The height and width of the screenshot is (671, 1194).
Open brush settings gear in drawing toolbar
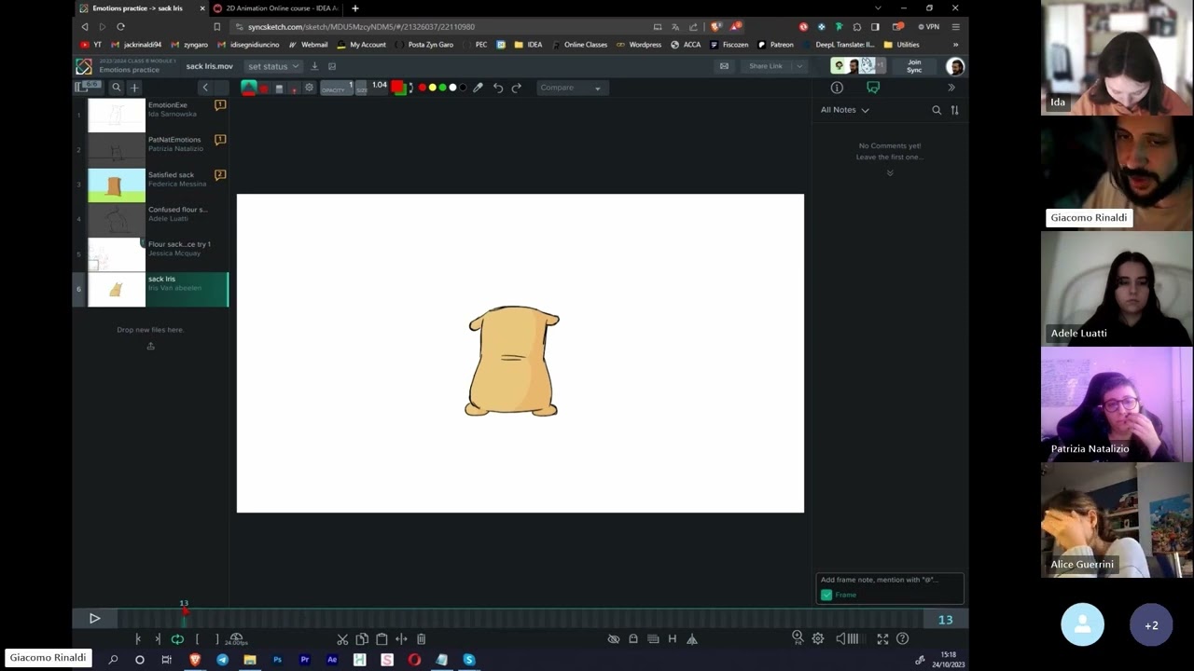[310, 88]
